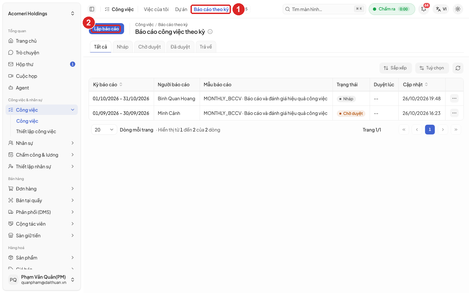Select the Nháp tab
This screenshot has width=469, height=293.
click(122, 47)
